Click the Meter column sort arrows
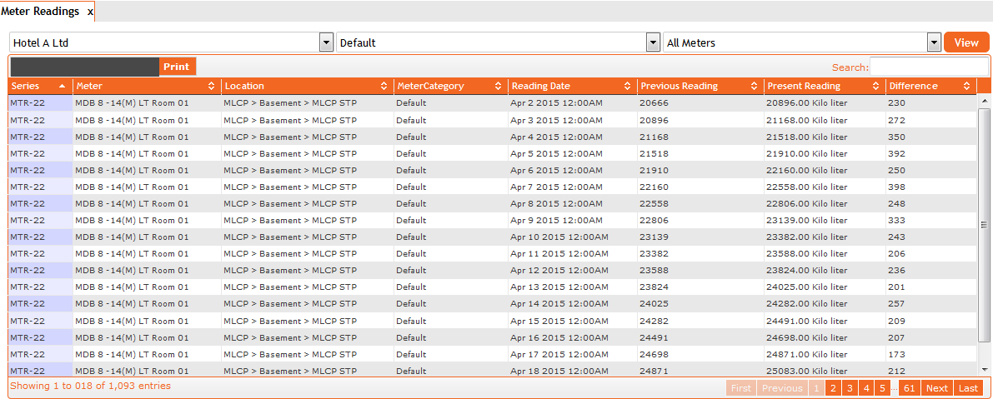The width and height of the screenshot is (993, 399). 212,86
